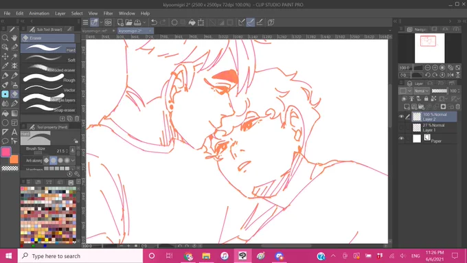Click the transparent checkered color swatch
This screenshot has height=263, width=467.
coord(10,168)
